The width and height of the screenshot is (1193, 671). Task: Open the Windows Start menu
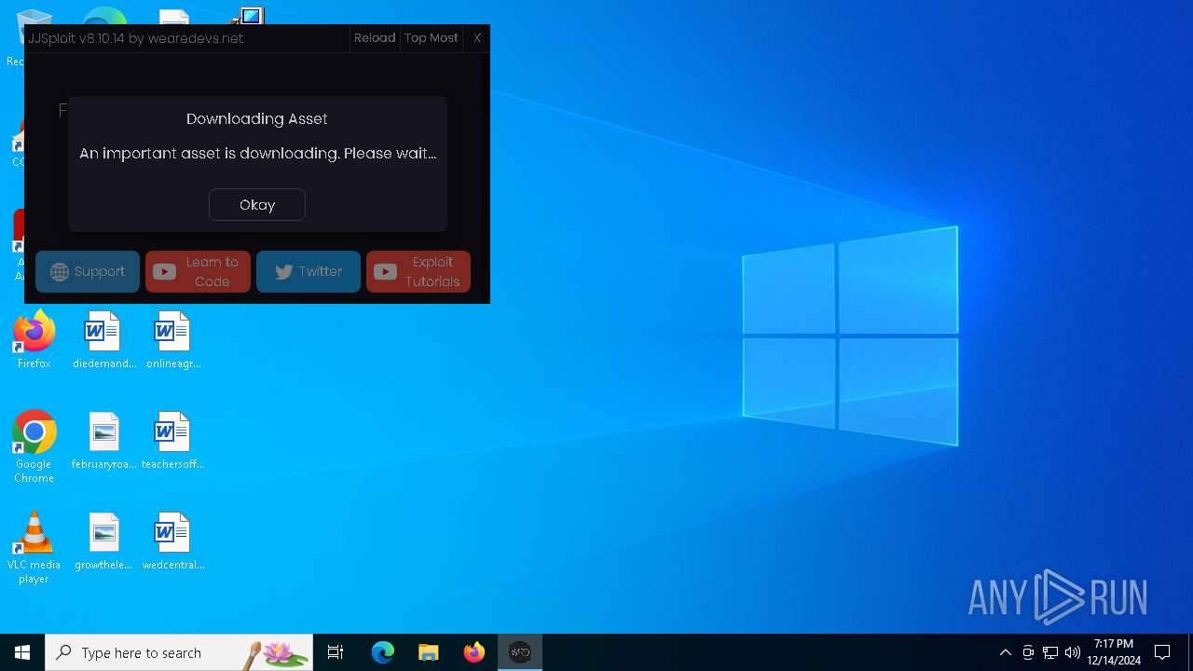click(x=22, y=652)
